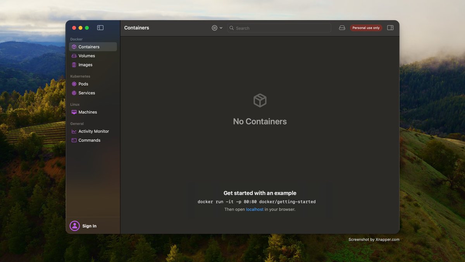Open the Containers section

coord(93,47)
